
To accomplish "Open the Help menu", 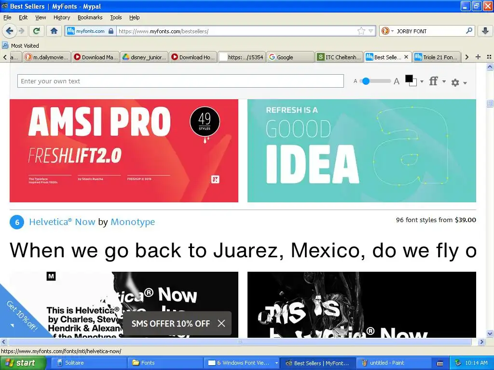I will click(134, 17).
